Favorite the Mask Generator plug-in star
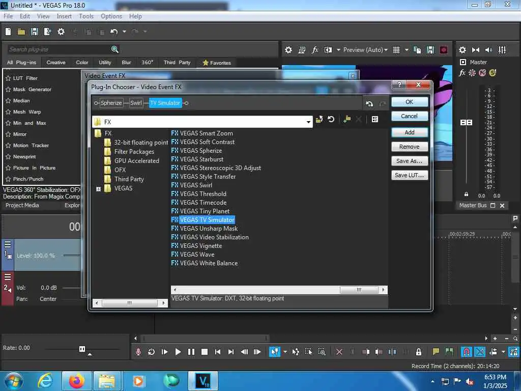This screenshot has height=391, width=521. 8,90
